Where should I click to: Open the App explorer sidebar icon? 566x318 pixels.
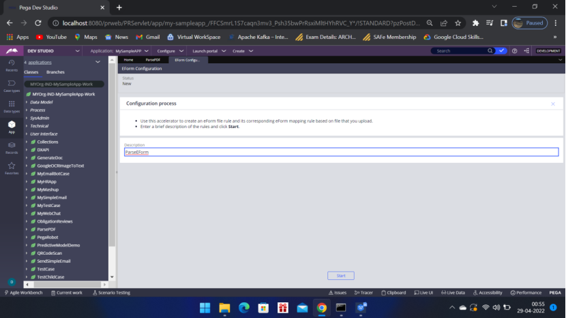[x=12, y=127]
